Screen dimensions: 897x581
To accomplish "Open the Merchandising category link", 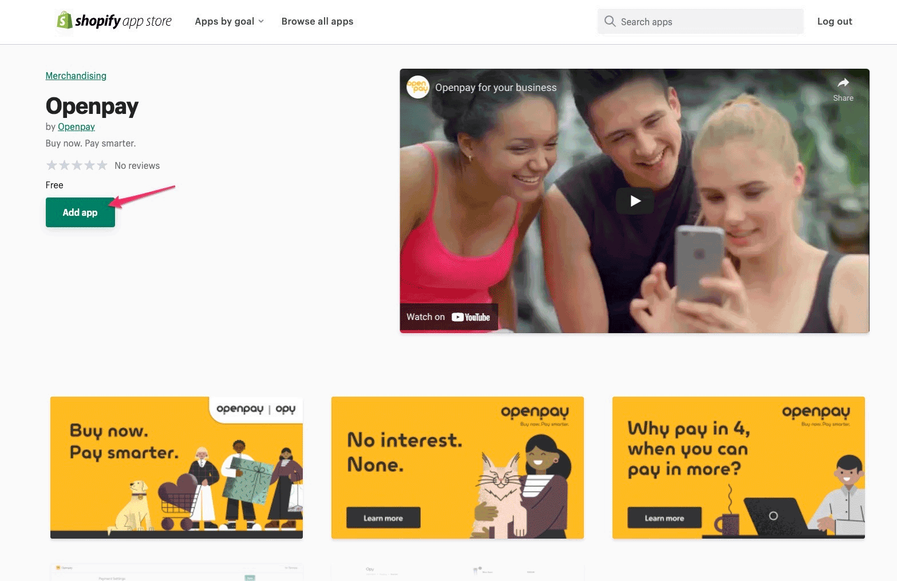I will click(76, 76).
